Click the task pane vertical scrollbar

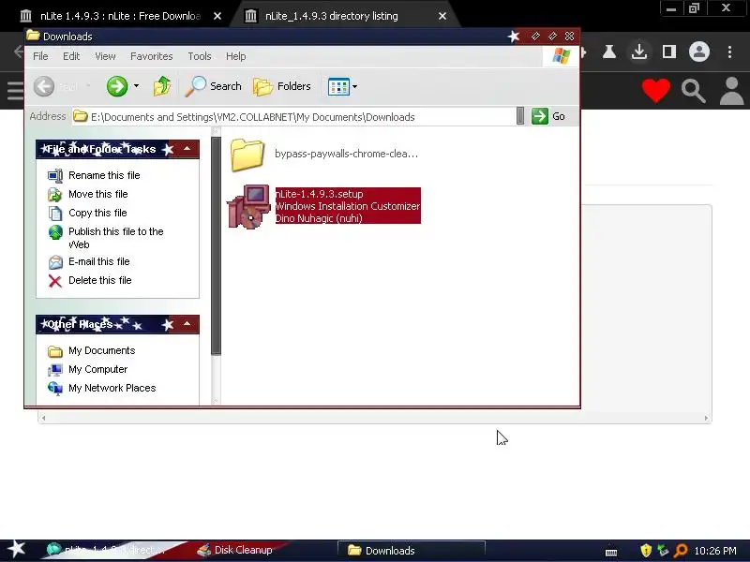tap(216, 245)
